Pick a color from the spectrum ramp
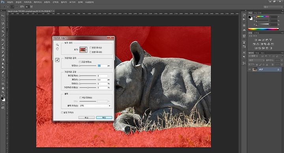Image resolution: width=284 pixels, height=153 pixels. coord(263,29)
